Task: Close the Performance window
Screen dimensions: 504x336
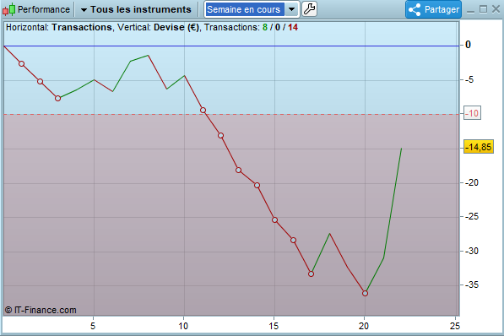Action: click(x=496, y=9)
